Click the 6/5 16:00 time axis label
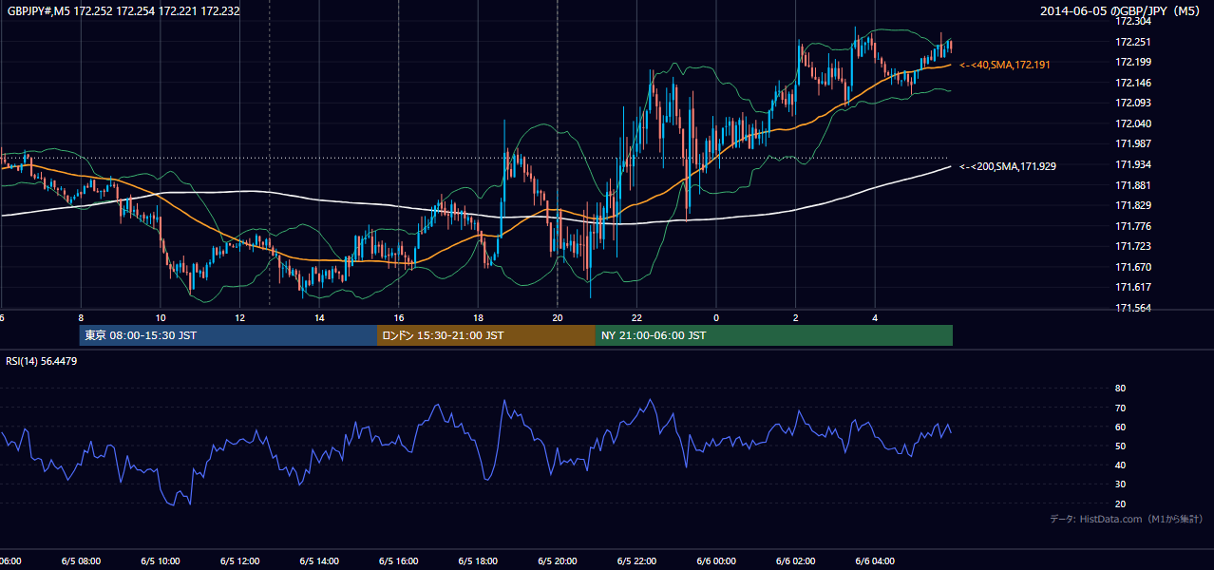The height and width of the screenshot is (570, 1214). pos(398,560)
